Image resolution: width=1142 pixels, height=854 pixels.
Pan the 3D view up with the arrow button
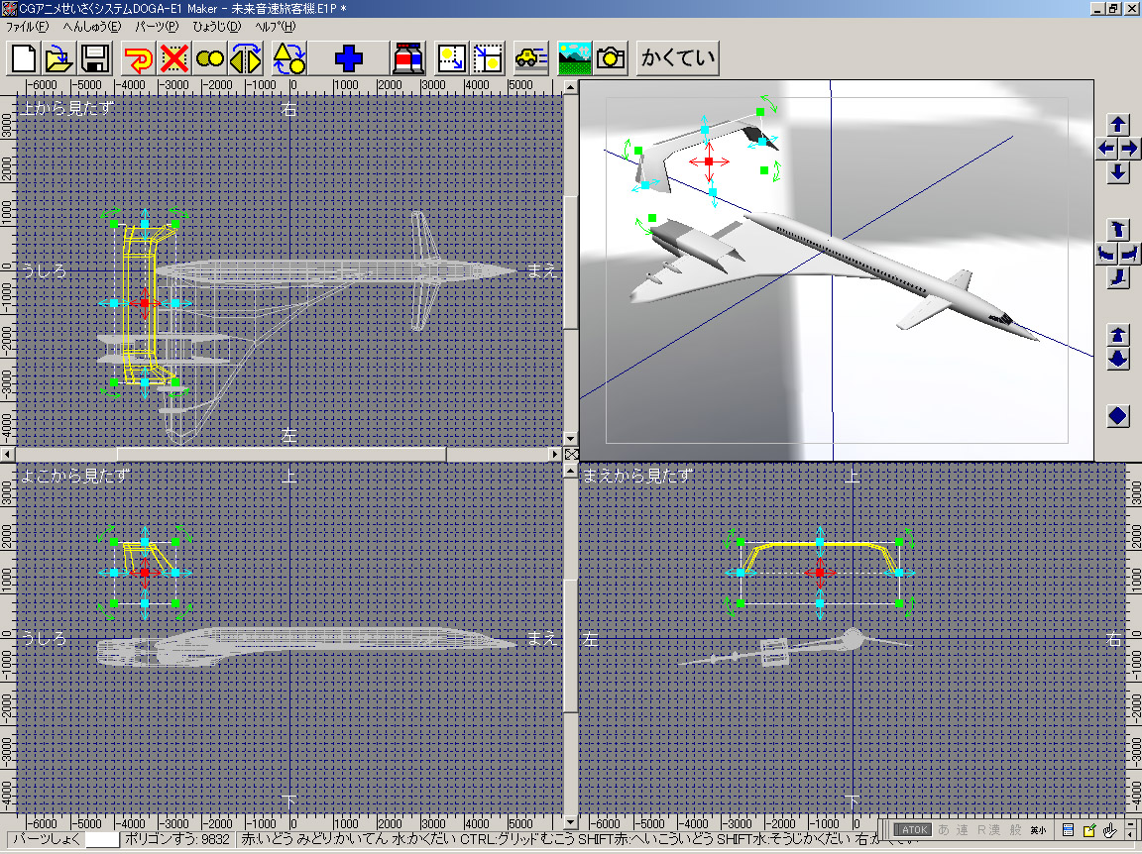[1118, 125]
